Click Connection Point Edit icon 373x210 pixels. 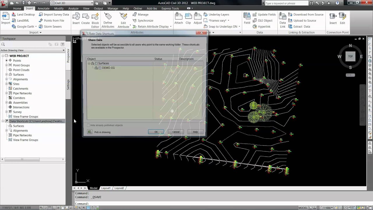coord(342,19)
